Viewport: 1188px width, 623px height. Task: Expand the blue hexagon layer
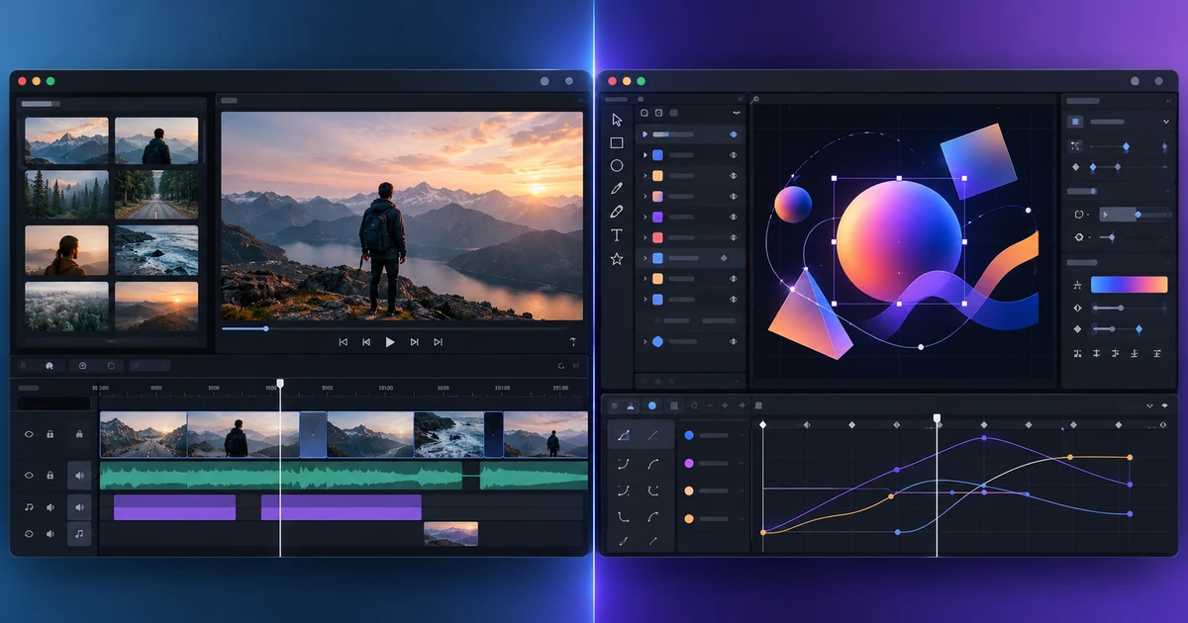(645, 341)
